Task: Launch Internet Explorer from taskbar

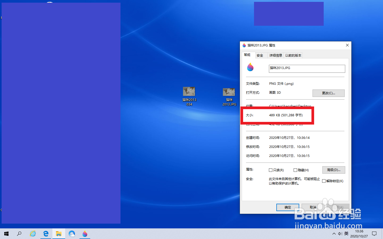Action: [x=33, y=234]
